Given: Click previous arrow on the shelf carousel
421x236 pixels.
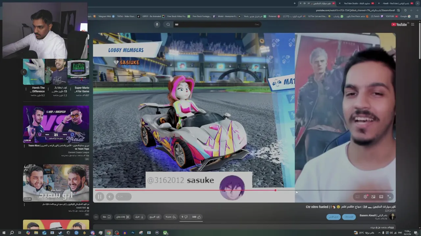Looking at the screenshot, I should click(x=24, y=72).
